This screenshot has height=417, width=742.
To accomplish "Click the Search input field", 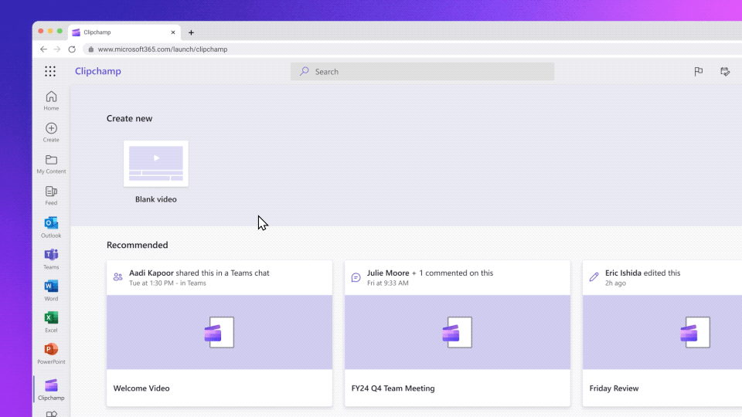I will [x=422, y=72].
